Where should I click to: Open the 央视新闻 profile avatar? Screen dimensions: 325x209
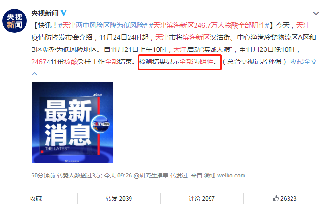(15, 21)
